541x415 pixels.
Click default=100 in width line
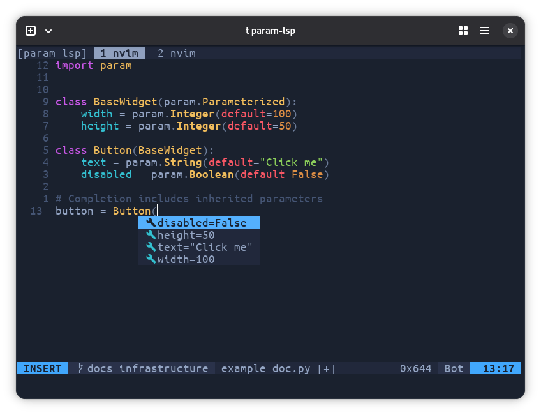[x=256, y=114]
